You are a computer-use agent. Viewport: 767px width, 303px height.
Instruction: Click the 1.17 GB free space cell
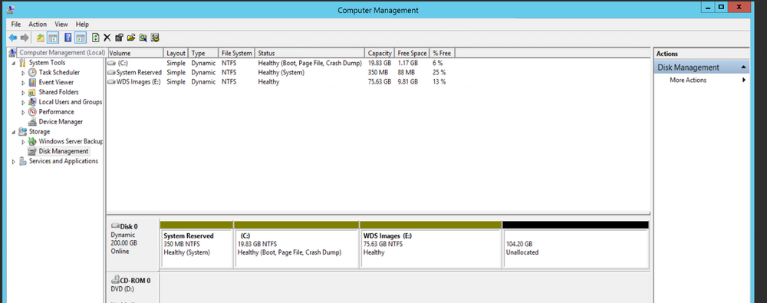point(408,63)
